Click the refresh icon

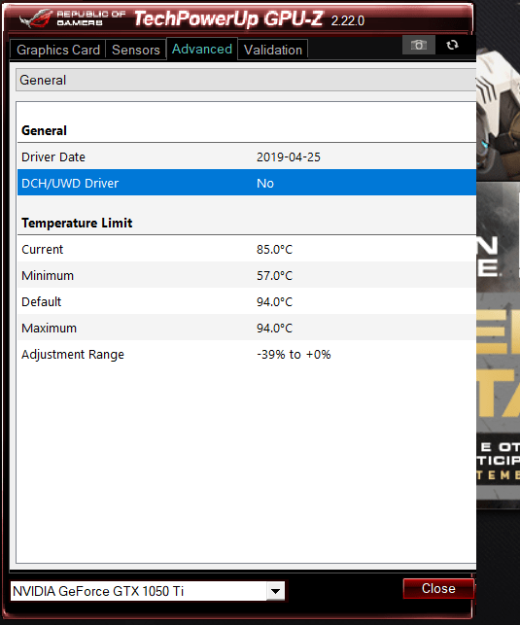[452, 45]
